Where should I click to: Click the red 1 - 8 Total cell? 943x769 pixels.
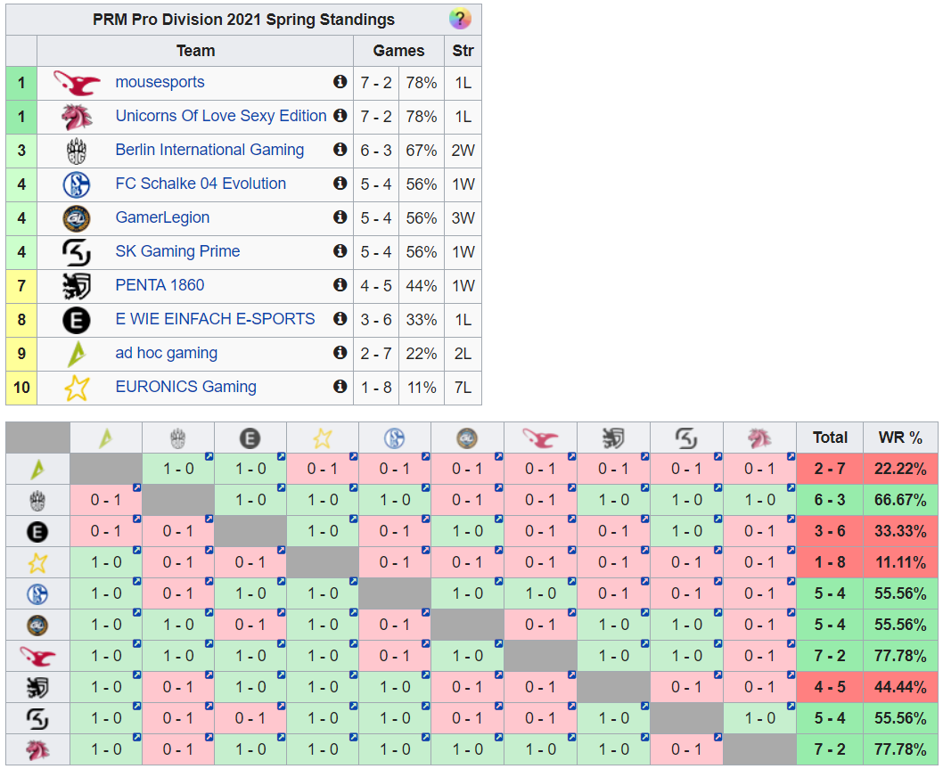(x=830, y=562)
